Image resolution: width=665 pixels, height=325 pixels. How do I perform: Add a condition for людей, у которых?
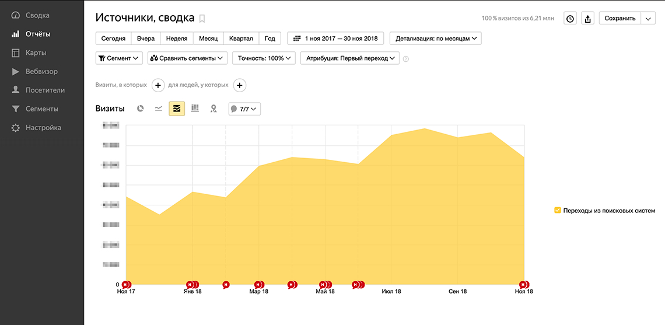click(239, 85)
